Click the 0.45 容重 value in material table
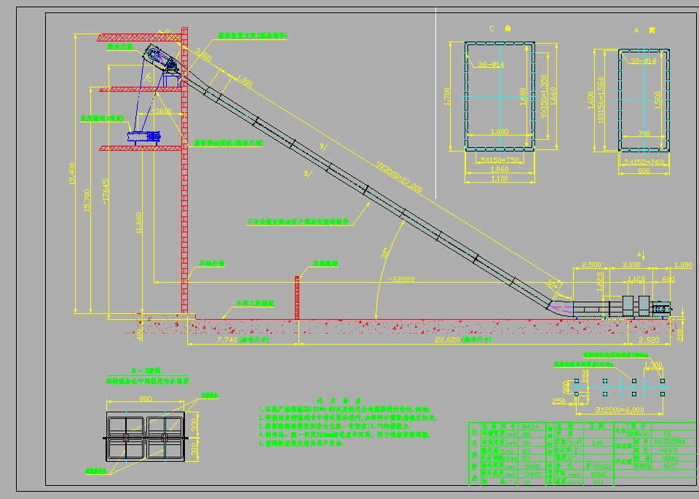699x499 pixels. (x=599, y=443)
